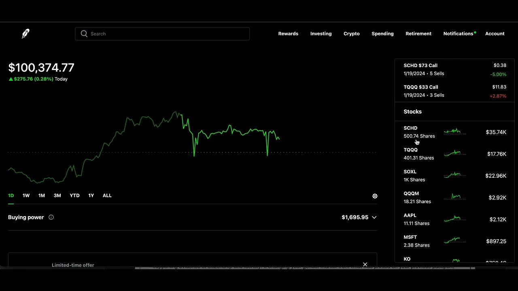Click the $2.12K AAPL value

[x=498, y=219]
